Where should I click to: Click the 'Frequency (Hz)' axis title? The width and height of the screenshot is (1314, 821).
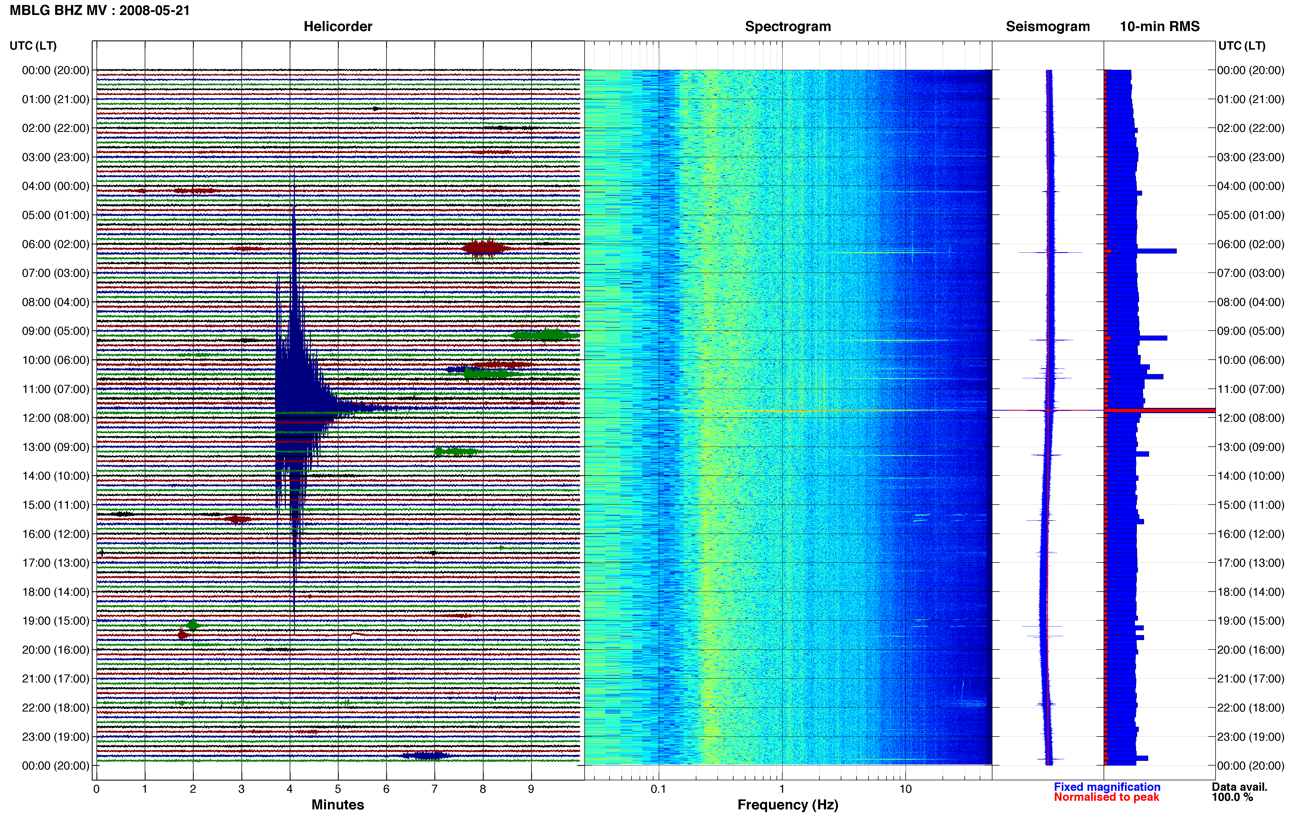(788, 805)
